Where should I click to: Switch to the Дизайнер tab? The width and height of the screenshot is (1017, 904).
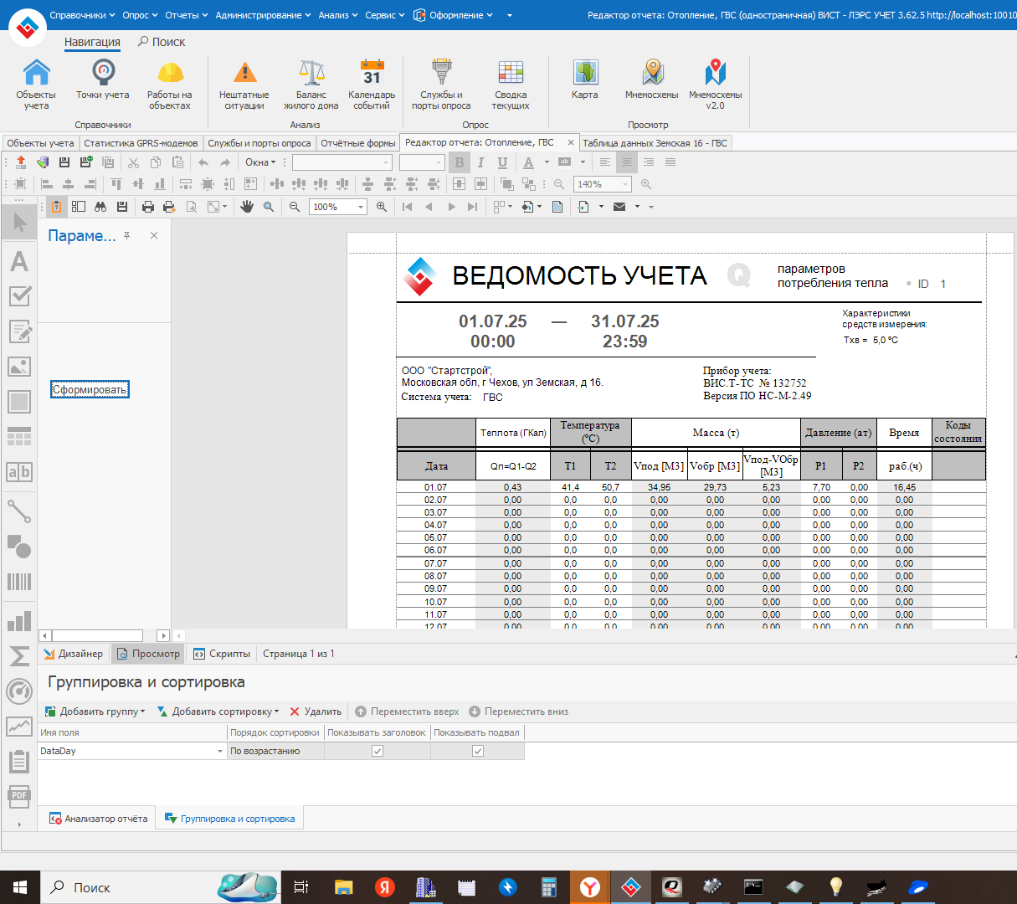pyautogui.click(x=74, y=654)
